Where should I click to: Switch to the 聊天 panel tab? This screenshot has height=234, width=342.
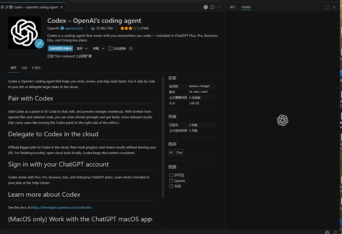pos(233,7)
